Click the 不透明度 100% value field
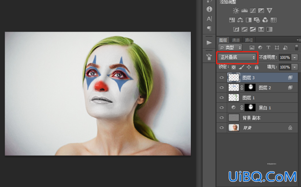 [x=285, y=57]
